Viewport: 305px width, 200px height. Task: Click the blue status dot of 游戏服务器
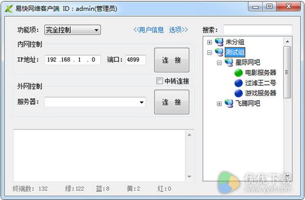click(238, 93)
